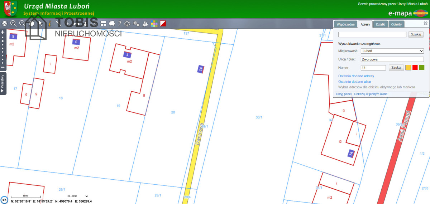Open the Ostatnio dodane adresy link
430x204 pixels.
(x=356, y=76)
